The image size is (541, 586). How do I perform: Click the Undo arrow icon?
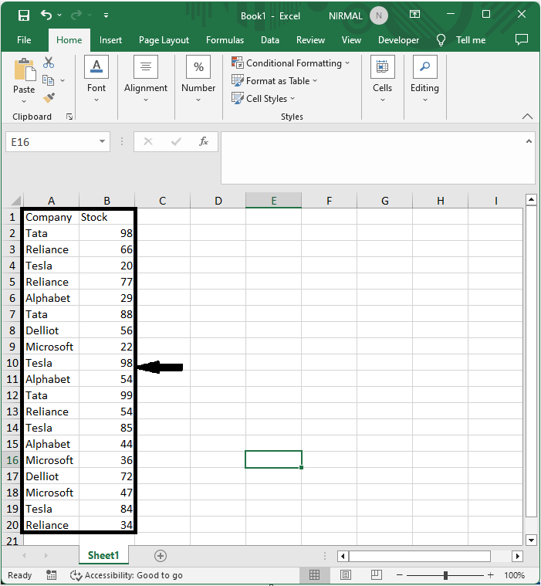coord(46,15)
